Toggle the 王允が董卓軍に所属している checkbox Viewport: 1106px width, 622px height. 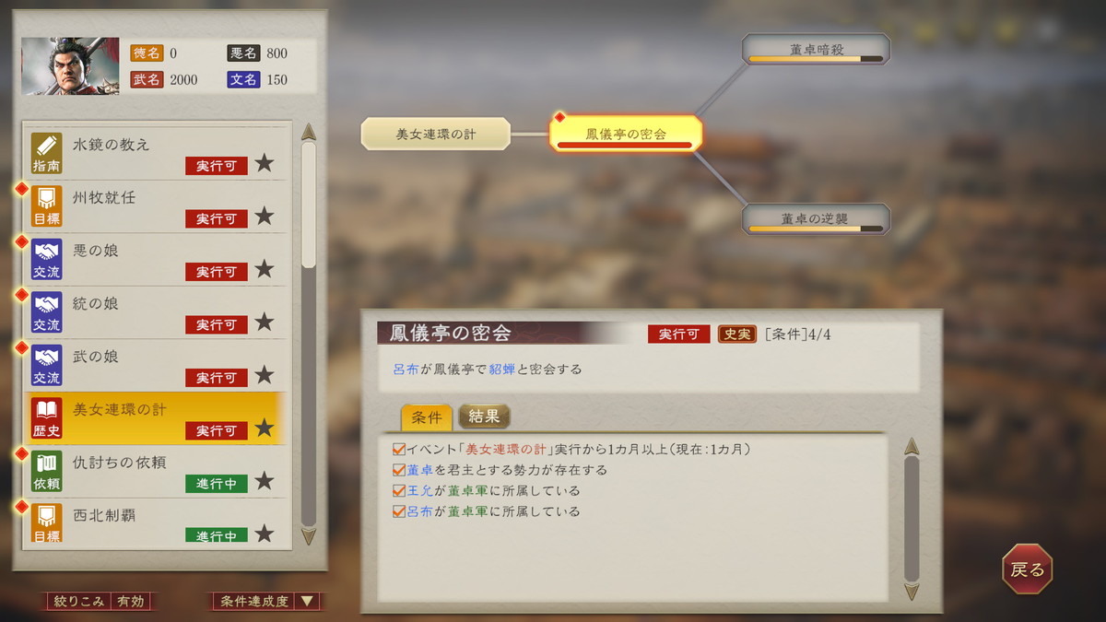coord(399,490)
